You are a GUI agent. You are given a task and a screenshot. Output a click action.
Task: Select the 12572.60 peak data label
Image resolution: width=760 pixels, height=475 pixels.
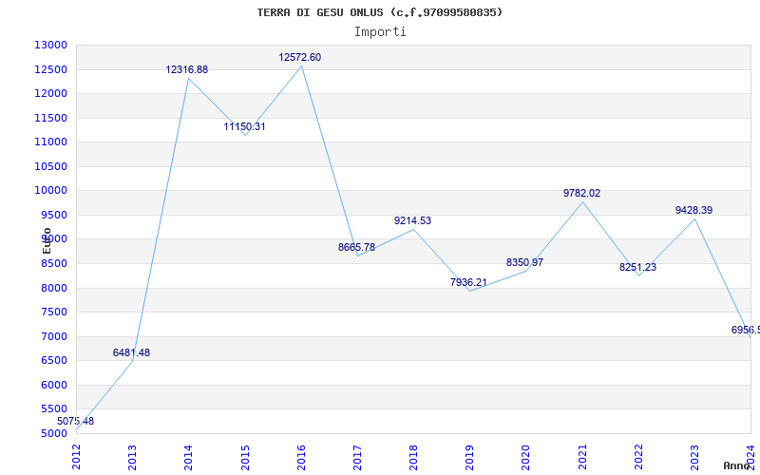click(x=299, y=57)
